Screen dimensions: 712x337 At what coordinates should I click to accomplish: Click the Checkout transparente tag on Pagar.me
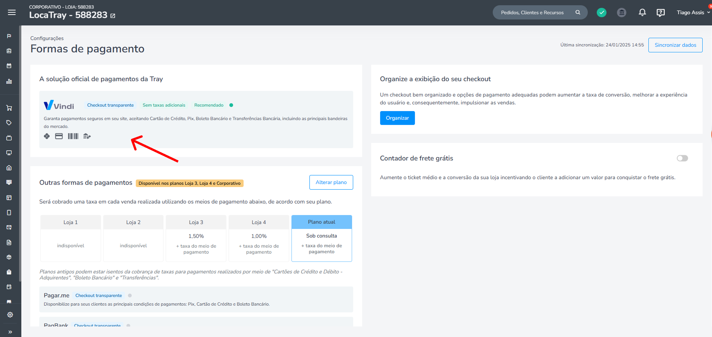click(99, 295)
